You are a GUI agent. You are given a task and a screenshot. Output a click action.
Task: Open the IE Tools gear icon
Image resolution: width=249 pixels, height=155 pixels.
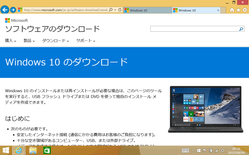[x=245, y=10]
